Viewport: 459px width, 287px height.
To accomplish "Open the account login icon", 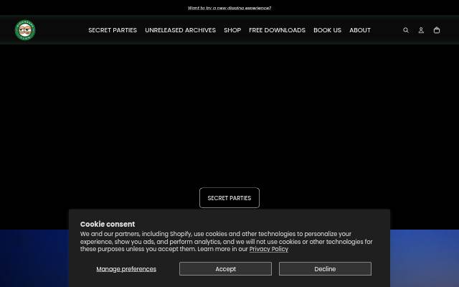I will [x=421, y=30].
